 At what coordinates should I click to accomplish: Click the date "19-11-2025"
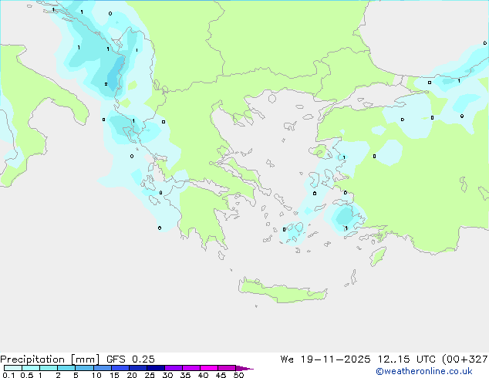(336, 359)
